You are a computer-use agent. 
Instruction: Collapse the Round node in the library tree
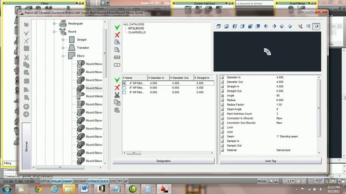(54, 31)
